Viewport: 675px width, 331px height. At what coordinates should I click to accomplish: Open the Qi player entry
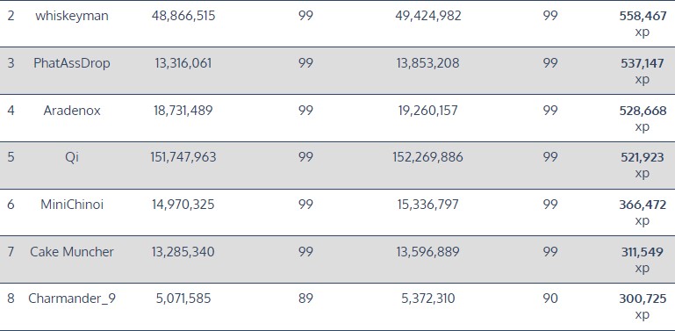point(72,157)
